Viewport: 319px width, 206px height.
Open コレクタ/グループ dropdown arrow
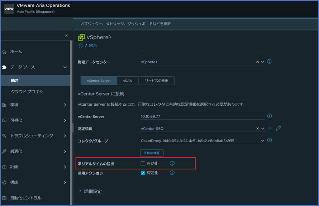pyautogui.click(x=263, y=141)
